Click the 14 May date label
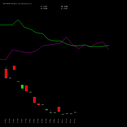The width and height of the screenshot is (127, 127). pos(18,121)
